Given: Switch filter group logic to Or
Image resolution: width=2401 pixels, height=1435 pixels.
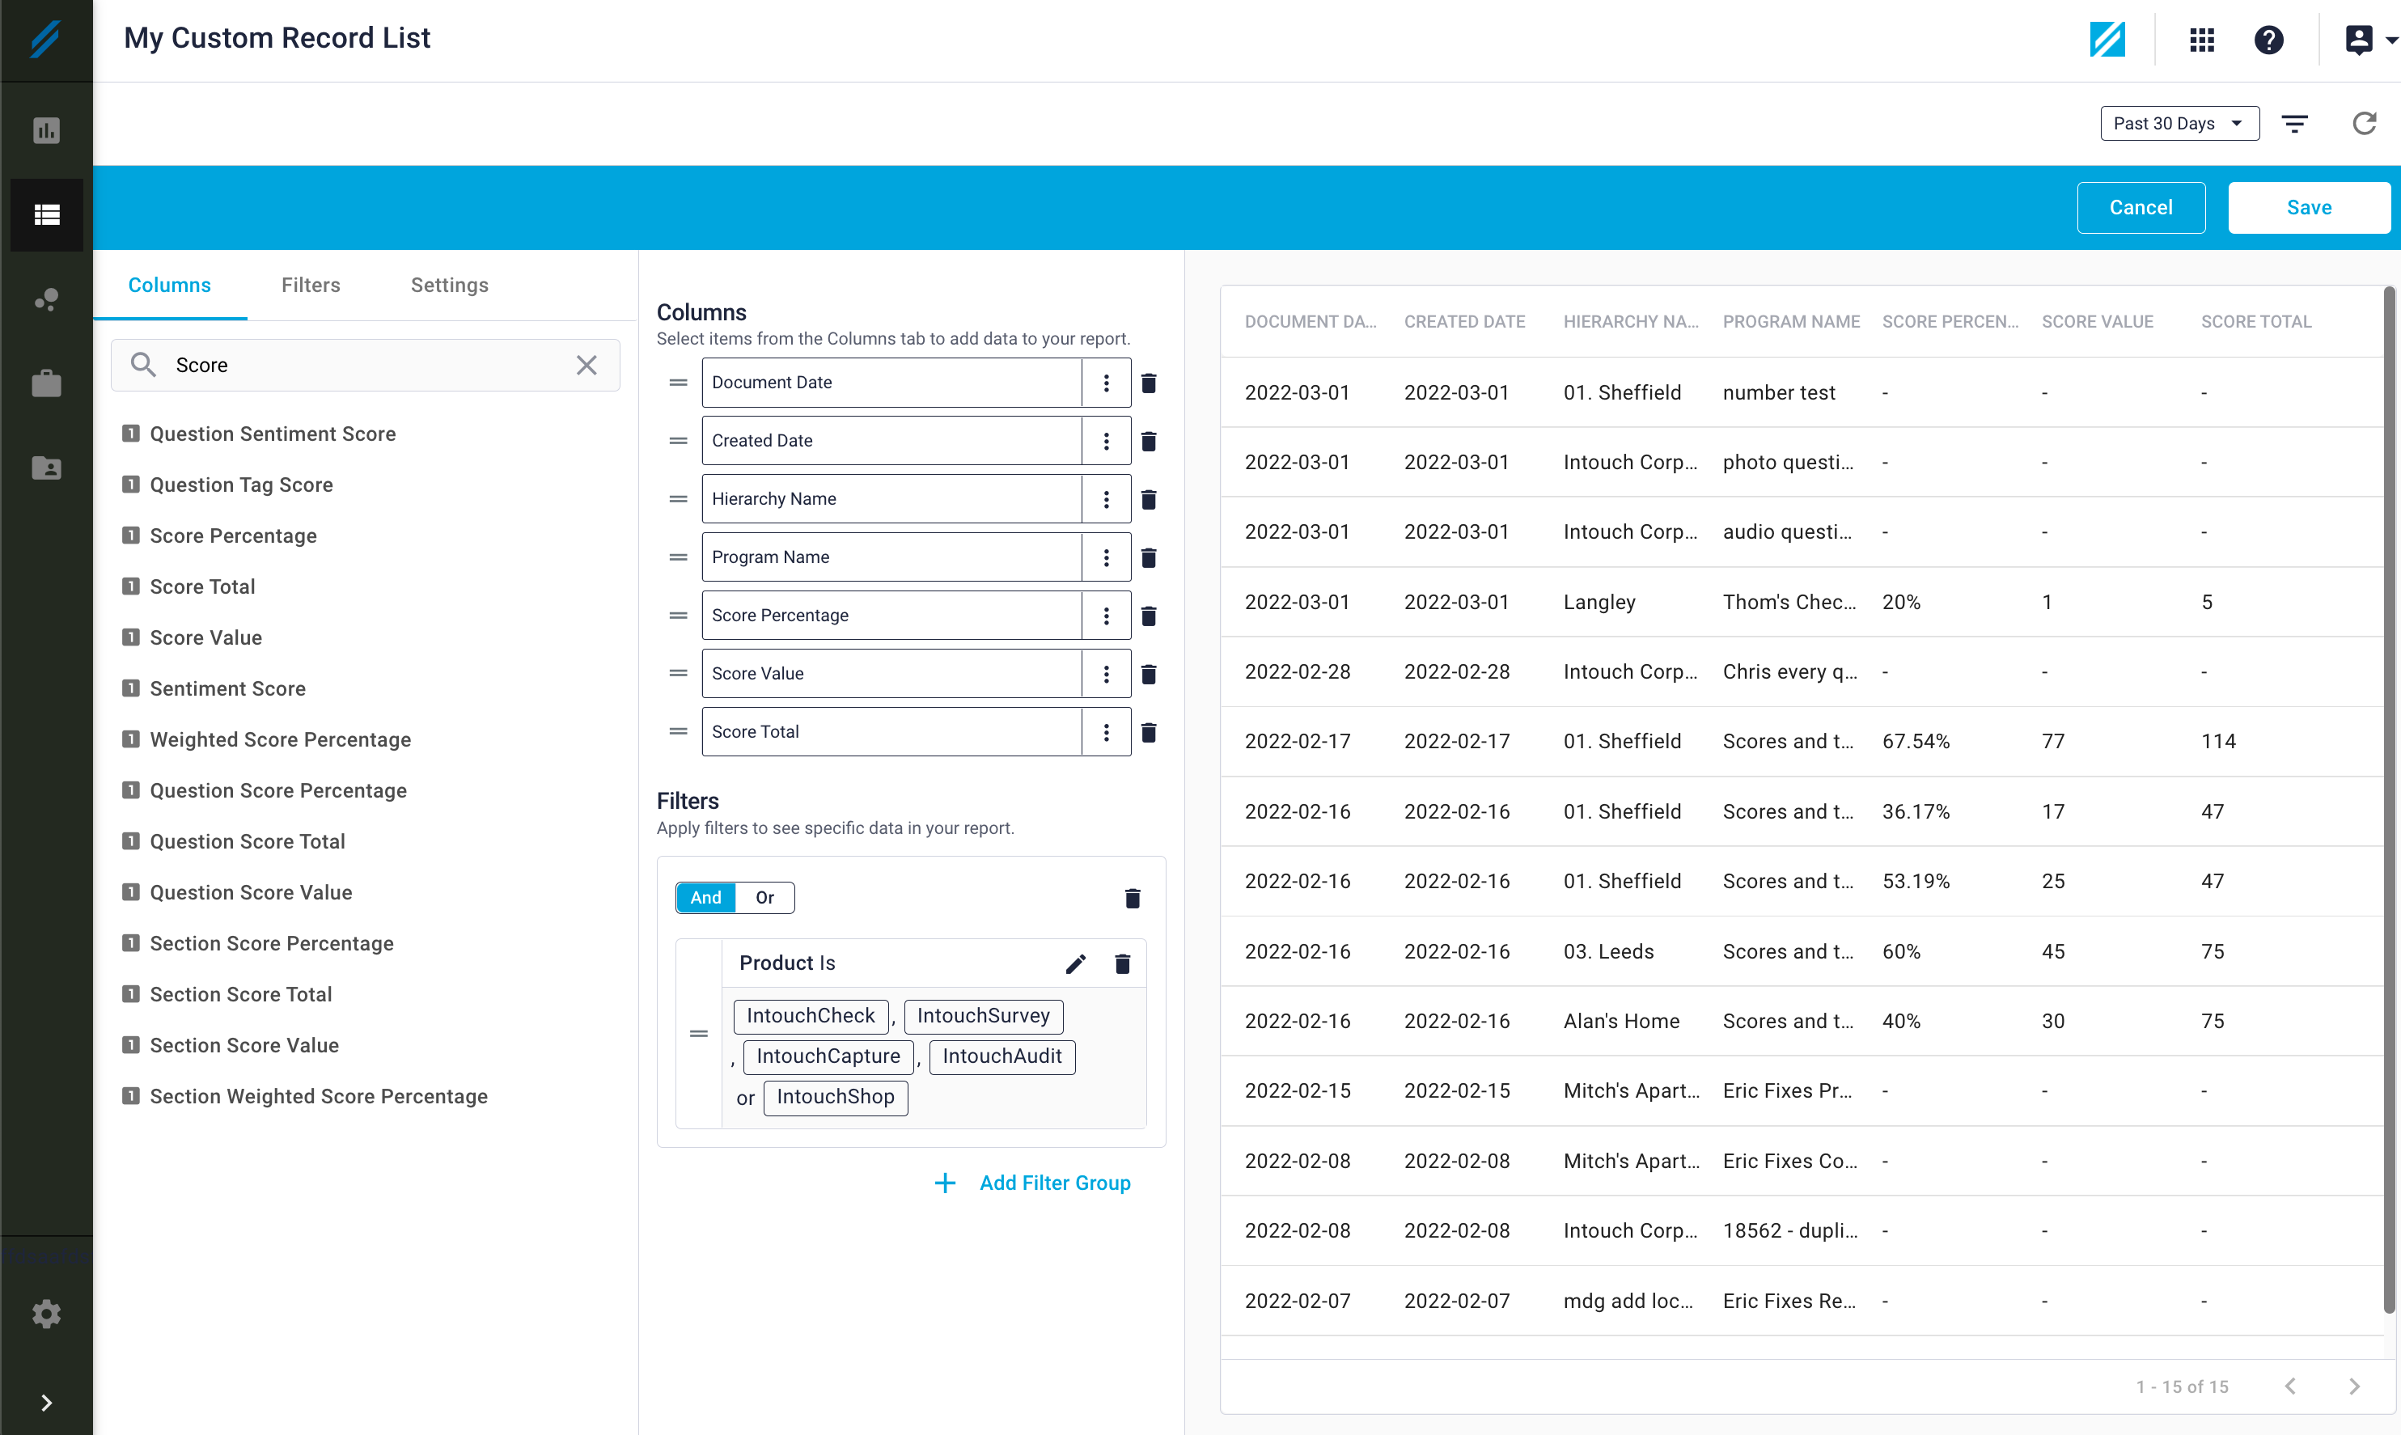Looking at the screenshot, I should tap(765, 897).
